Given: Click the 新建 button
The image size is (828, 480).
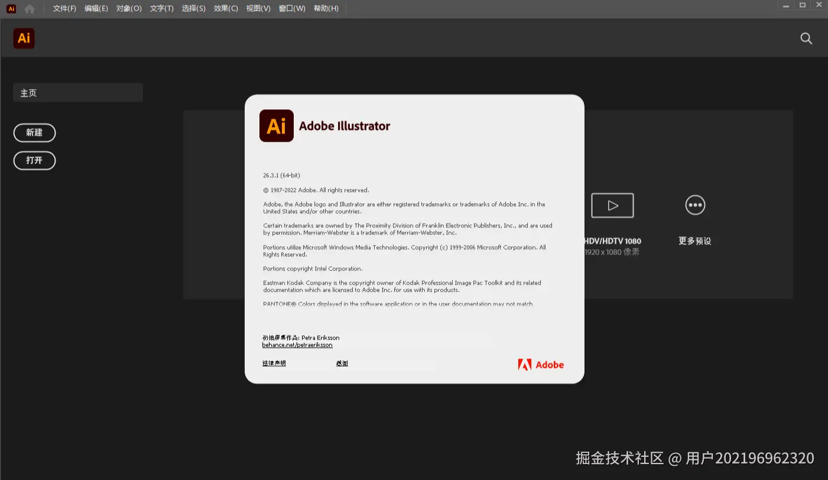Looking at the screenshot, I should [34, 133].
